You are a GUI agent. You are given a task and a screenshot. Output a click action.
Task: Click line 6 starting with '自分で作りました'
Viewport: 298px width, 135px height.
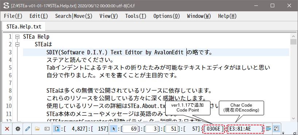[112, 75]
